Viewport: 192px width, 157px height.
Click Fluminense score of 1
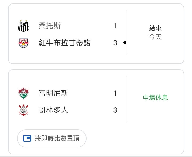[x=115, y=93]
